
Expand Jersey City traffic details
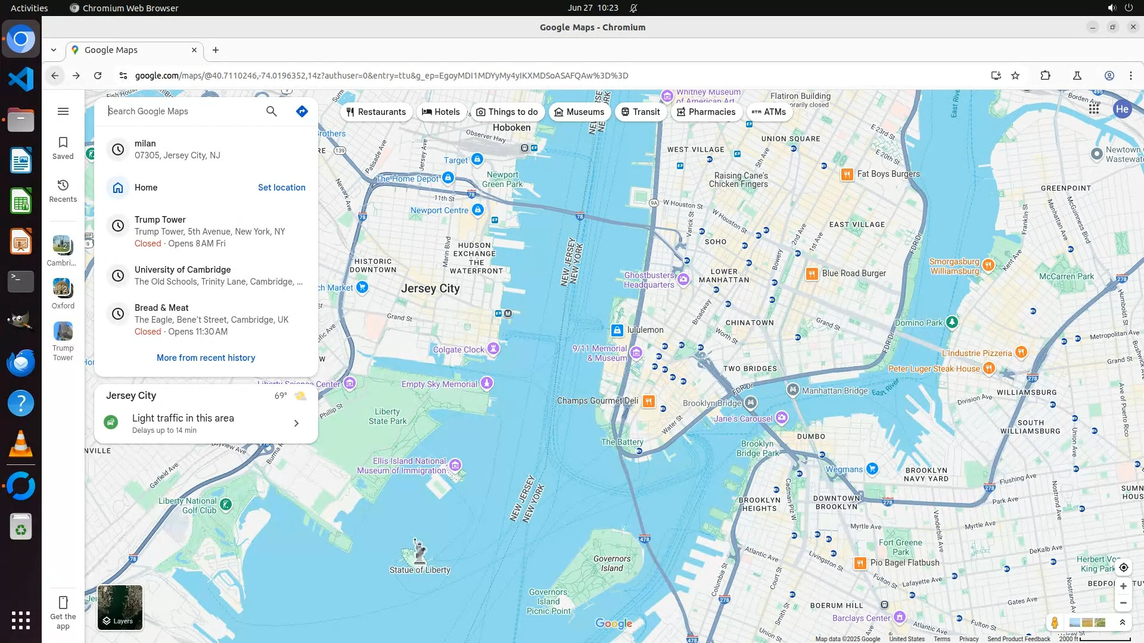tap(296, 423)
